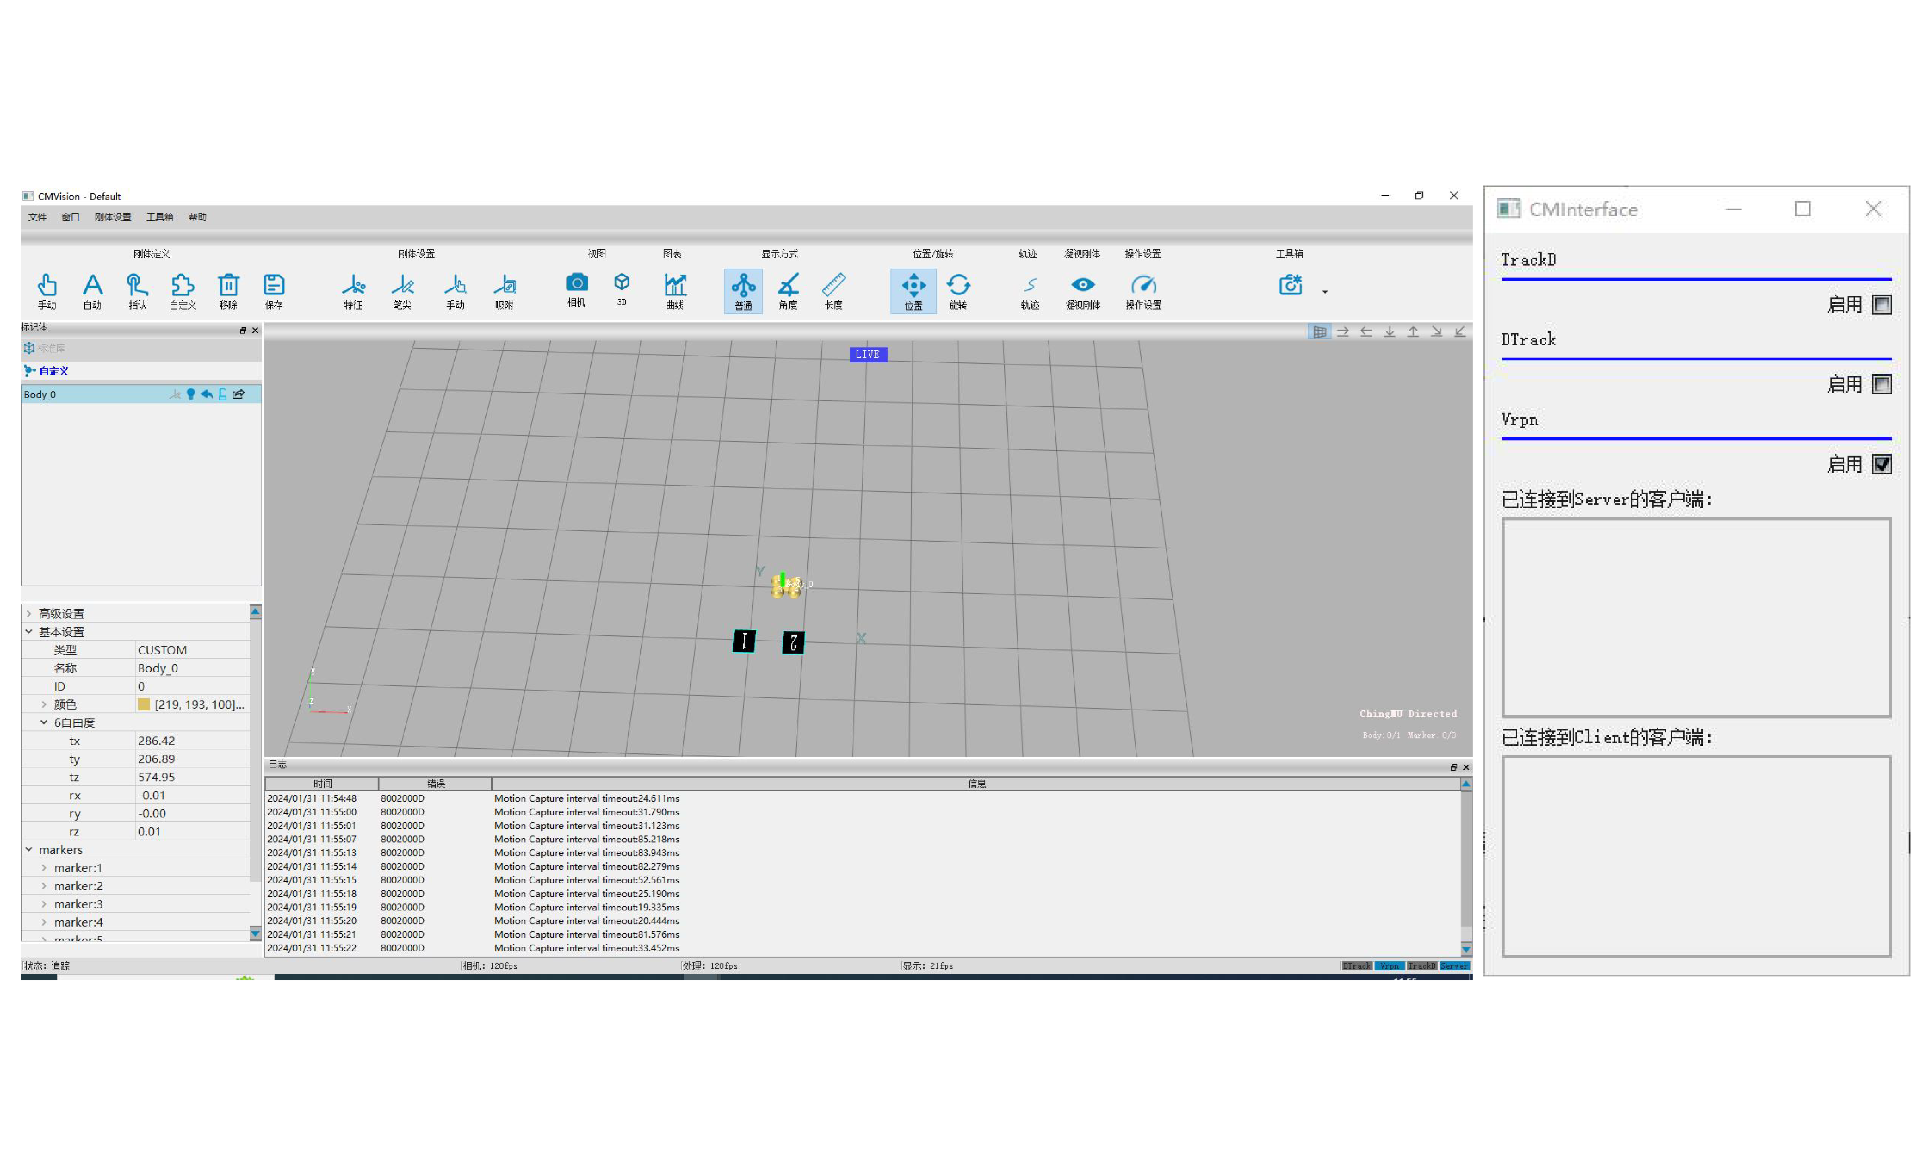Viewport: 1929px width, 1157px height.
Task: Click the 保存 save icon
Action: pos(274,285)
